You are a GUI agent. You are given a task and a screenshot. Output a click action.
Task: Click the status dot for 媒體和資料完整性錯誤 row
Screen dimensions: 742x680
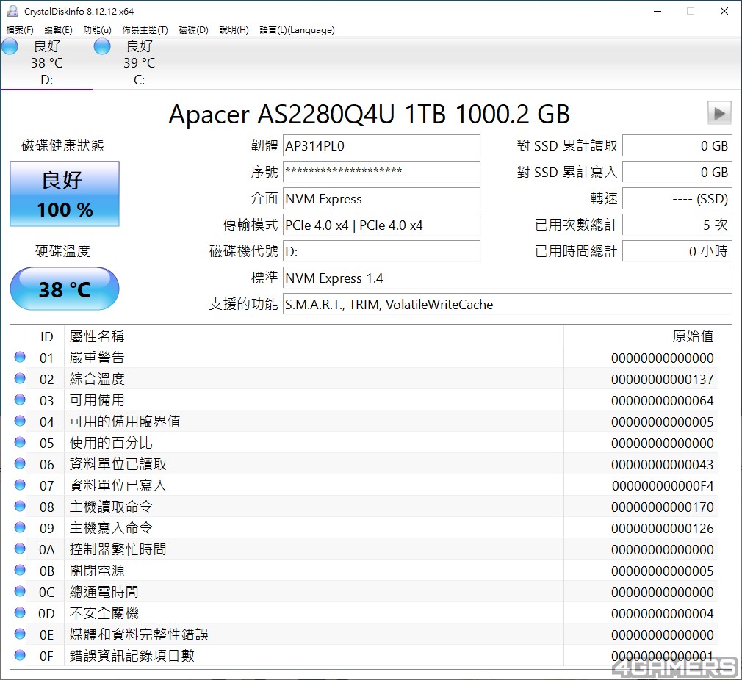pos(20,634)
